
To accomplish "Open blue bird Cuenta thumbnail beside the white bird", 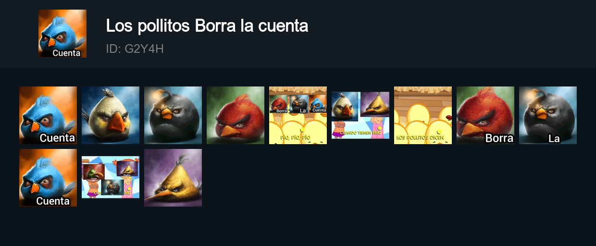I will point(48,115).
